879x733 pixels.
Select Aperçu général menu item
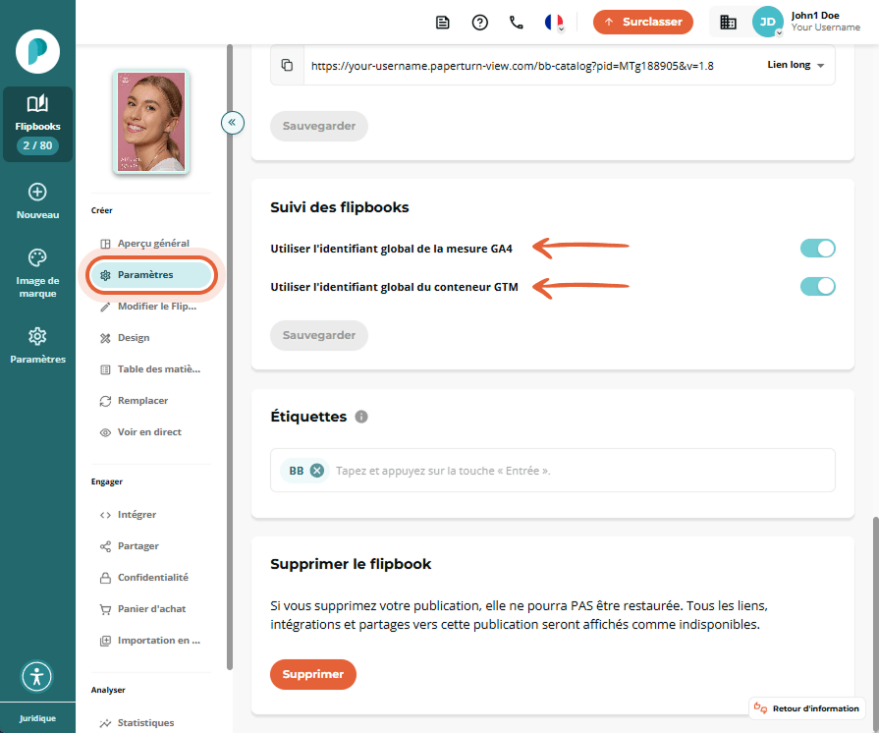pos(151,244)
